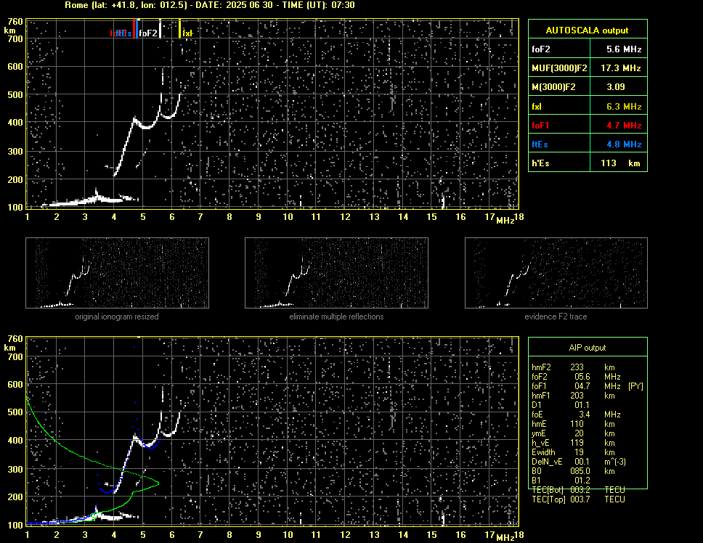The image size is (703, 543).
Task: Open the eliminate multiple reflections thumbnail
Action: click(336, 273)
